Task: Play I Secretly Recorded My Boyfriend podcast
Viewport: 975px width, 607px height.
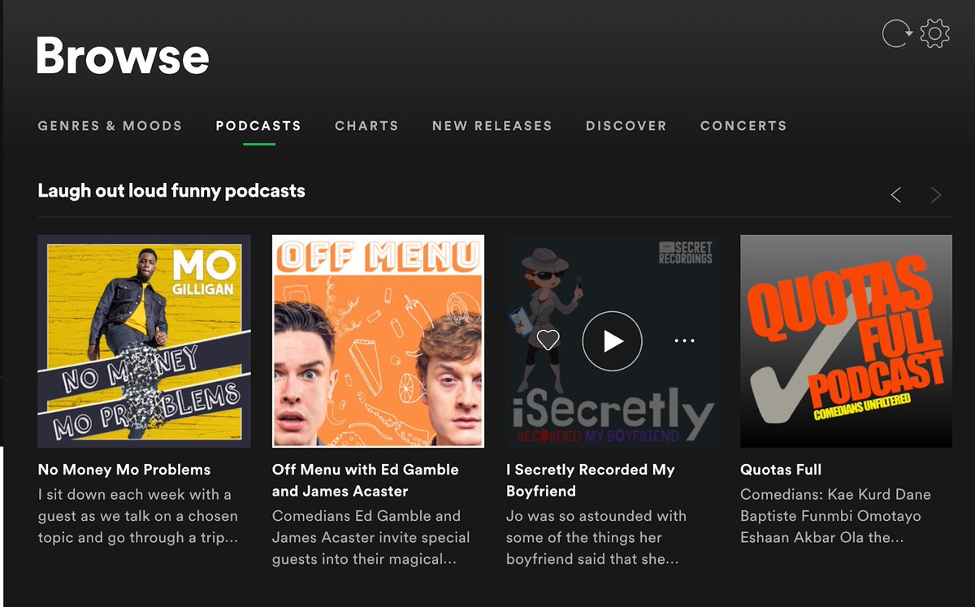Action: 612,341
